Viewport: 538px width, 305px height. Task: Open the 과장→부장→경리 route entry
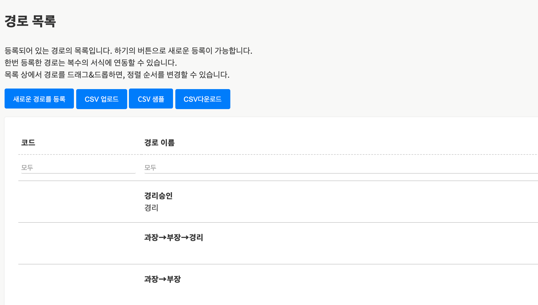tap(174, 237)
